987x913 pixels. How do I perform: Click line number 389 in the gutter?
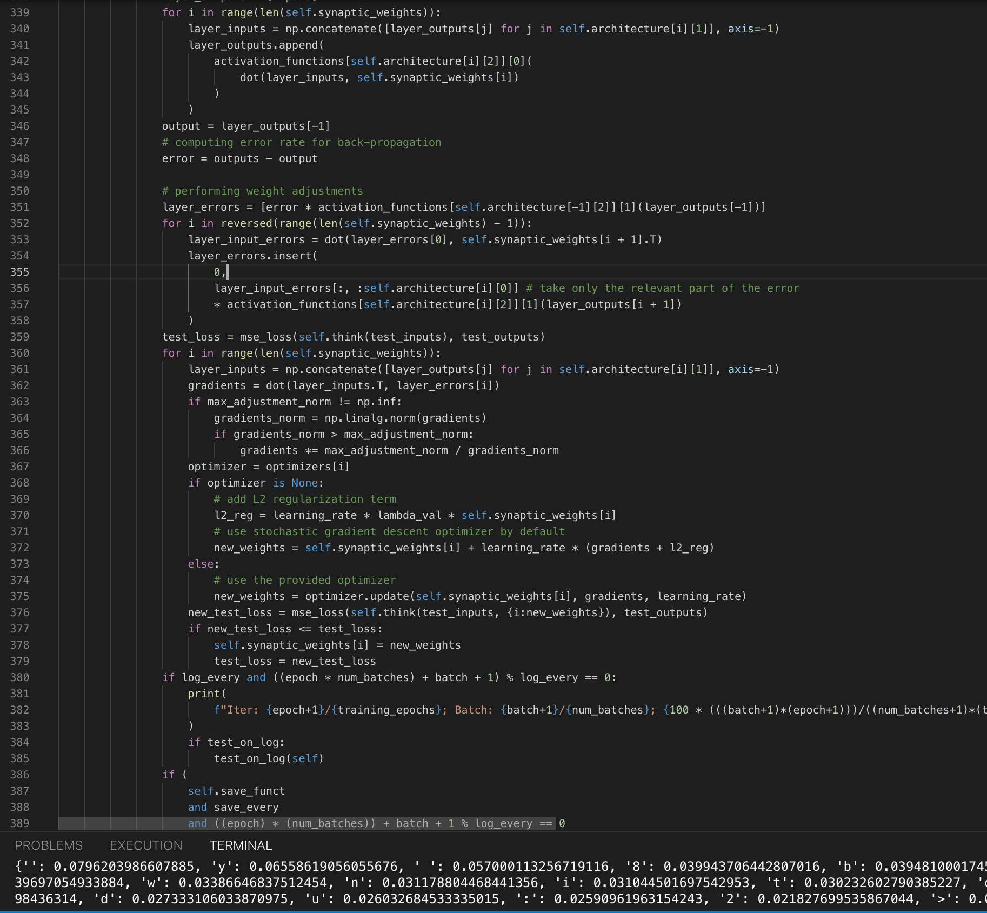click(19, 823)
